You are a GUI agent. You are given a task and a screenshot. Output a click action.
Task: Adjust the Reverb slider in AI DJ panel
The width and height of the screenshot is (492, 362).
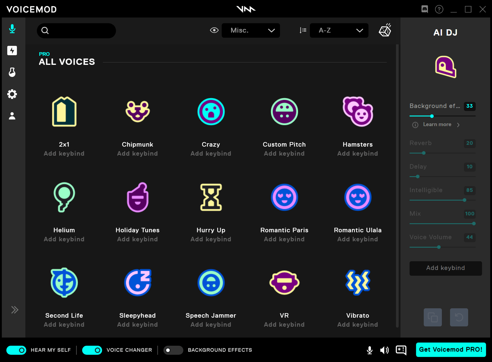(x=424, y=153)
